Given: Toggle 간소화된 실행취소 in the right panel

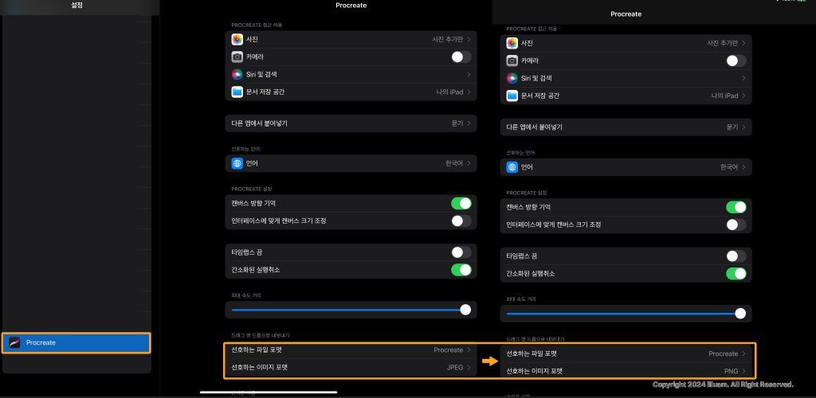Looking at the screenshot, I should pos(736,273).
